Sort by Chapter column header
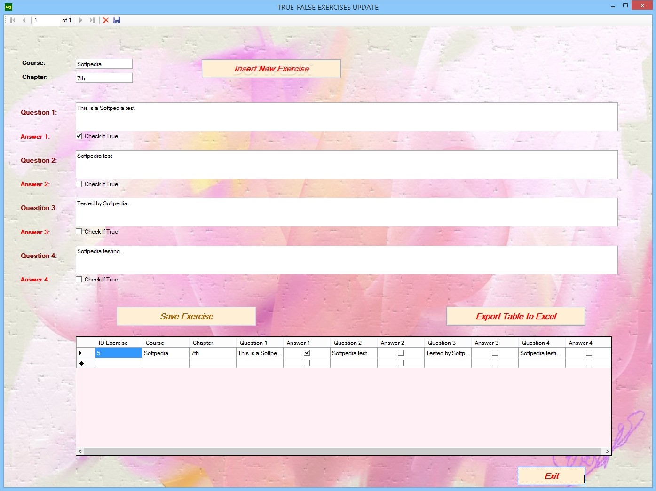 coord(213,343)
